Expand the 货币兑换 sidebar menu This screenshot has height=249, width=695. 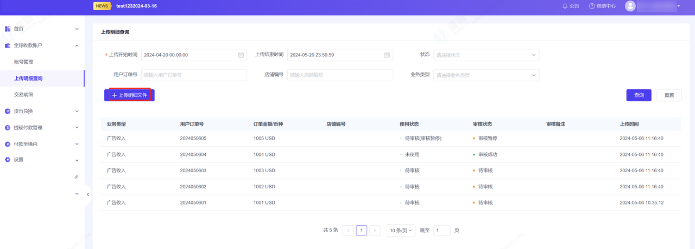[x=42, y=112]
